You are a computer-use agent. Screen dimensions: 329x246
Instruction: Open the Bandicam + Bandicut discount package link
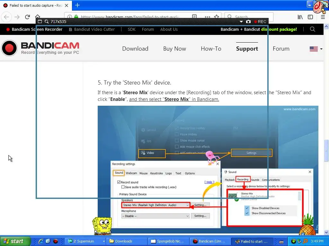(259, 29)
